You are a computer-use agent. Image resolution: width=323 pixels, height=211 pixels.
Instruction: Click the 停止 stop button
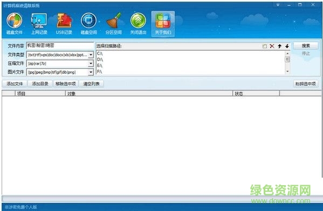306,53
